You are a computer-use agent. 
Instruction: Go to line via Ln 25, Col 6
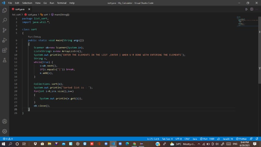point(153,139)
